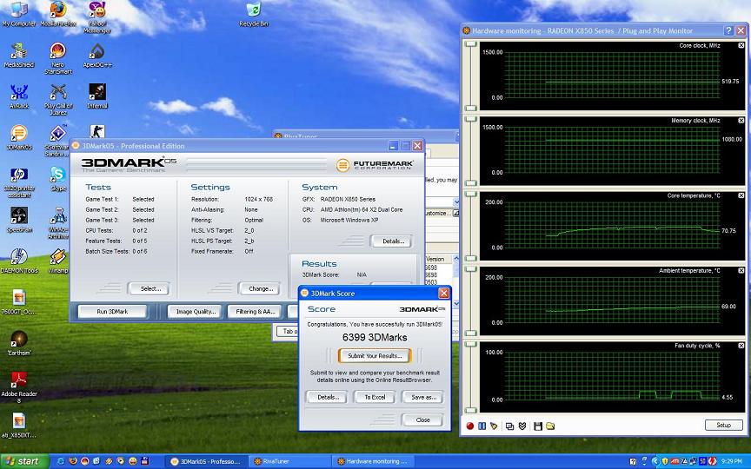
Task: Toggle the Memory clock graph checkbox
Action: click(x=741, y=120)
